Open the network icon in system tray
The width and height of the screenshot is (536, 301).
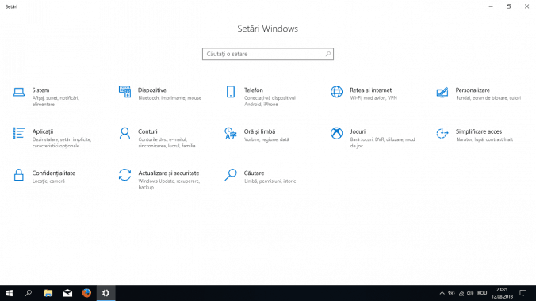(461, 293)
